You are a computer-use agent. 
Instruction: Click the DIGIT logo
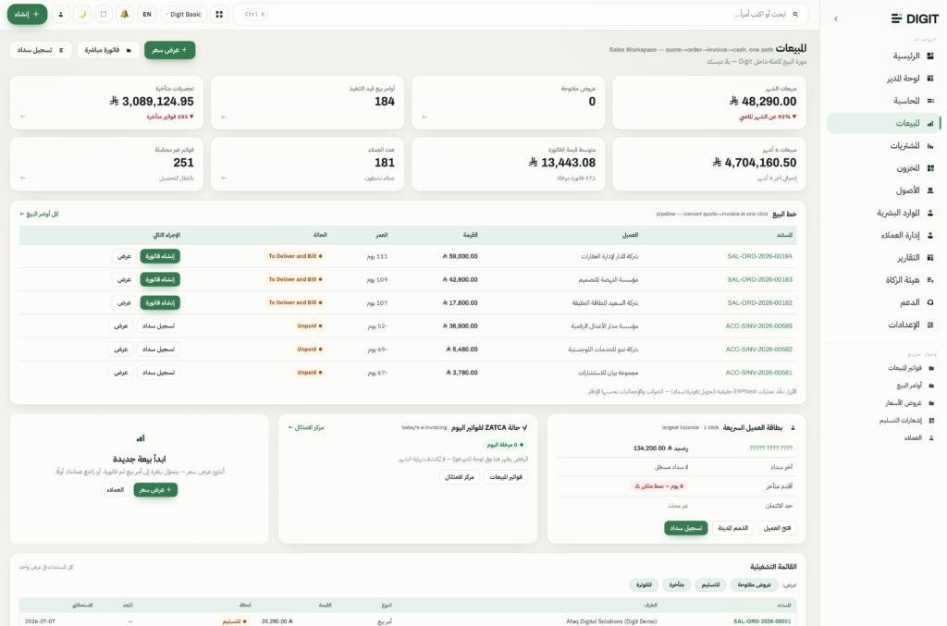click(915, 18)
